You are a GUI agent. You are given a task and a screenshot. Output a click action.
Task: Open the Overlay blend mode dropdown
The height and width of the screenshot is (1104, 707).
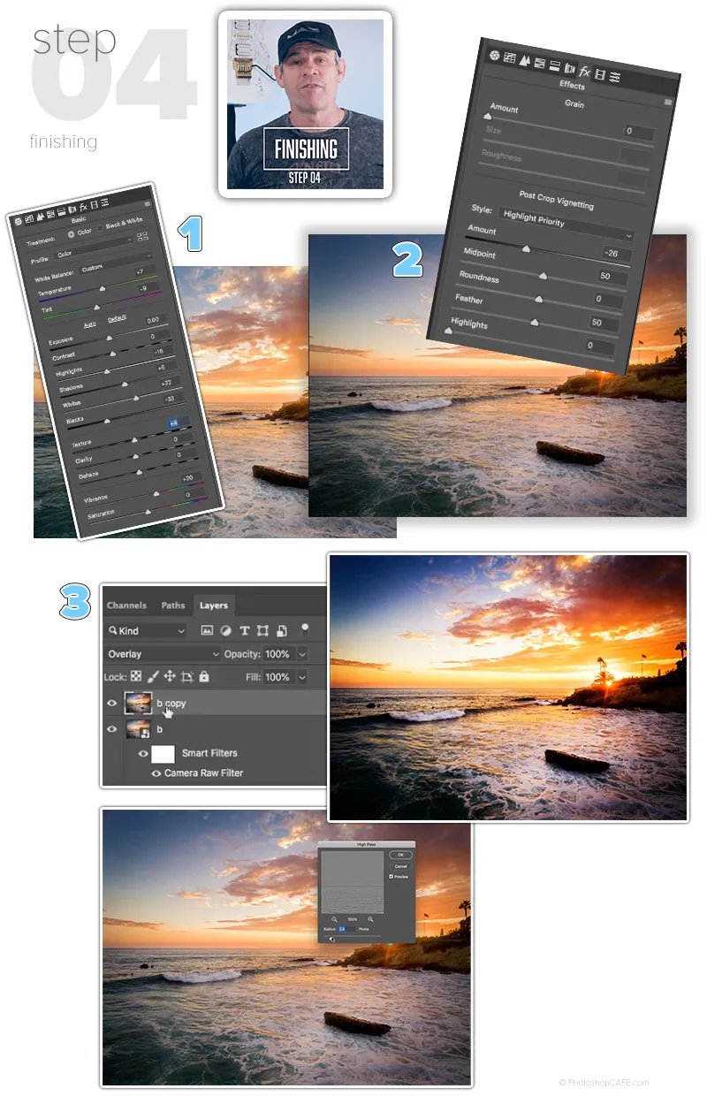pyautogui.click(x=163, y=654)
